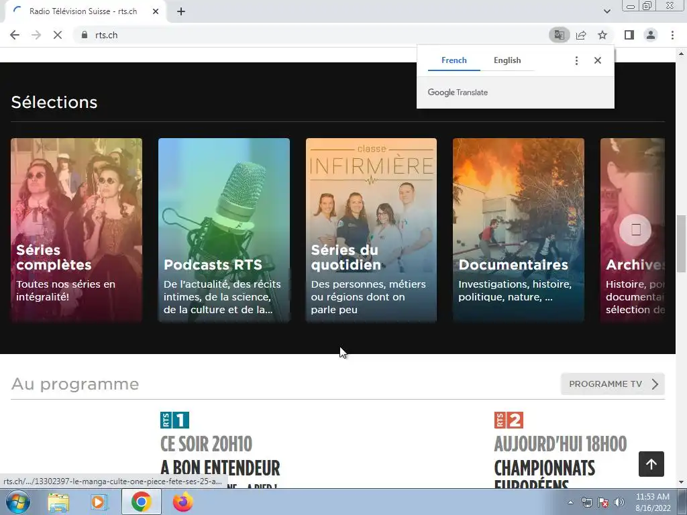Open the Chrome profile icon
The height and width of the screenshot is (515, 687).
651,35
